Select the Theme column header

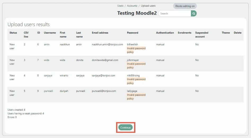click(x=226, y=33)
